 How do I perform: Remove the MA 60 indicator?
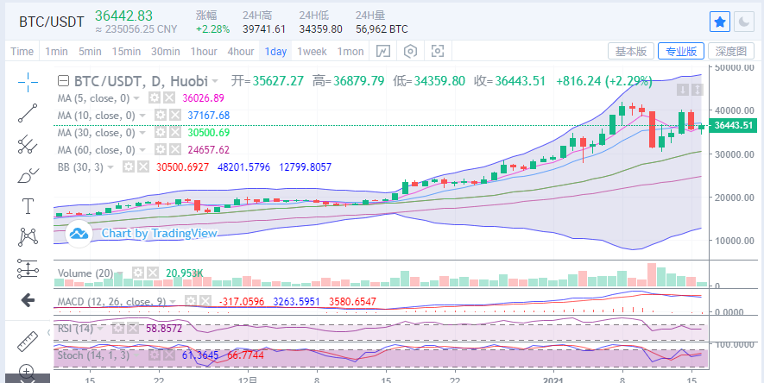tap(174, 149)
